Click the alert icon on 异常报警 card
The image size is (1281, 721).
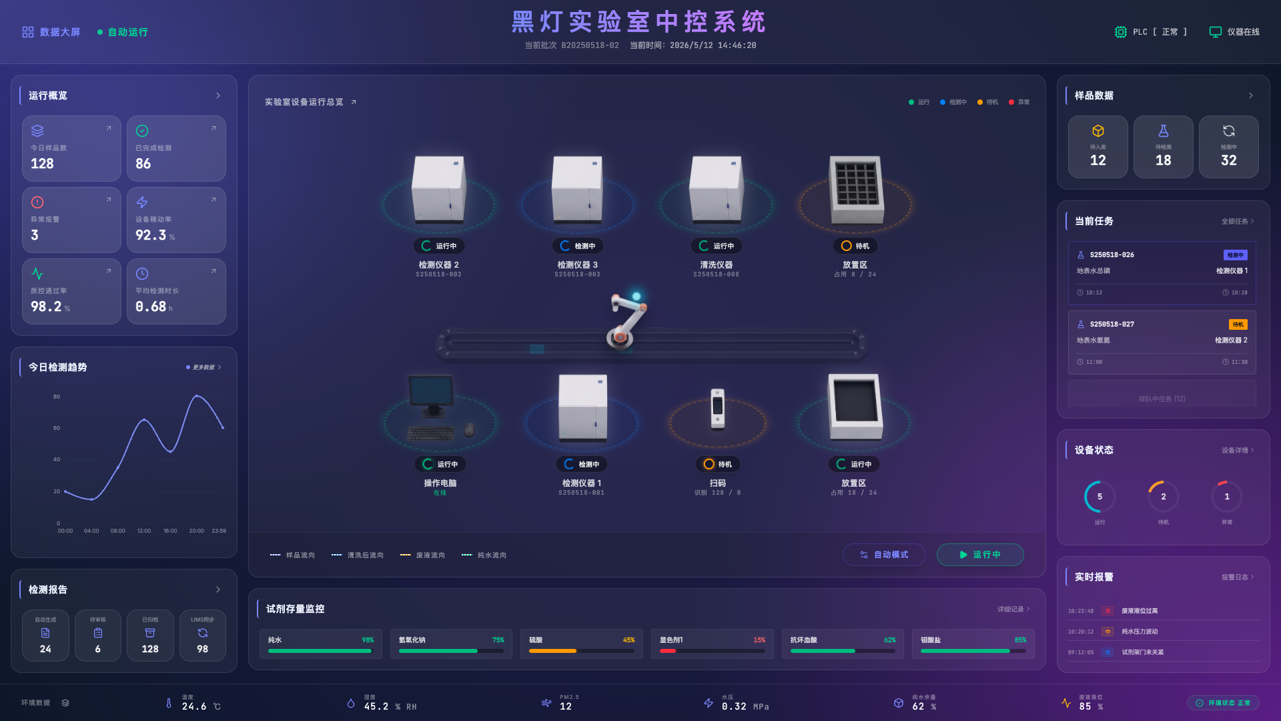[37, 202]
